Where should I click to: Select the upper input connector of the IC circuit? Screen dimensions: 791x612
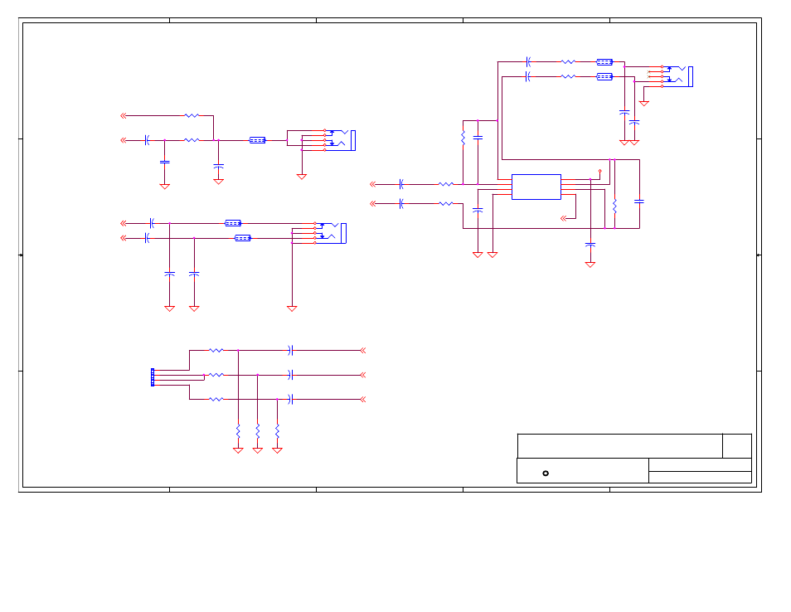tap(373, 184)
